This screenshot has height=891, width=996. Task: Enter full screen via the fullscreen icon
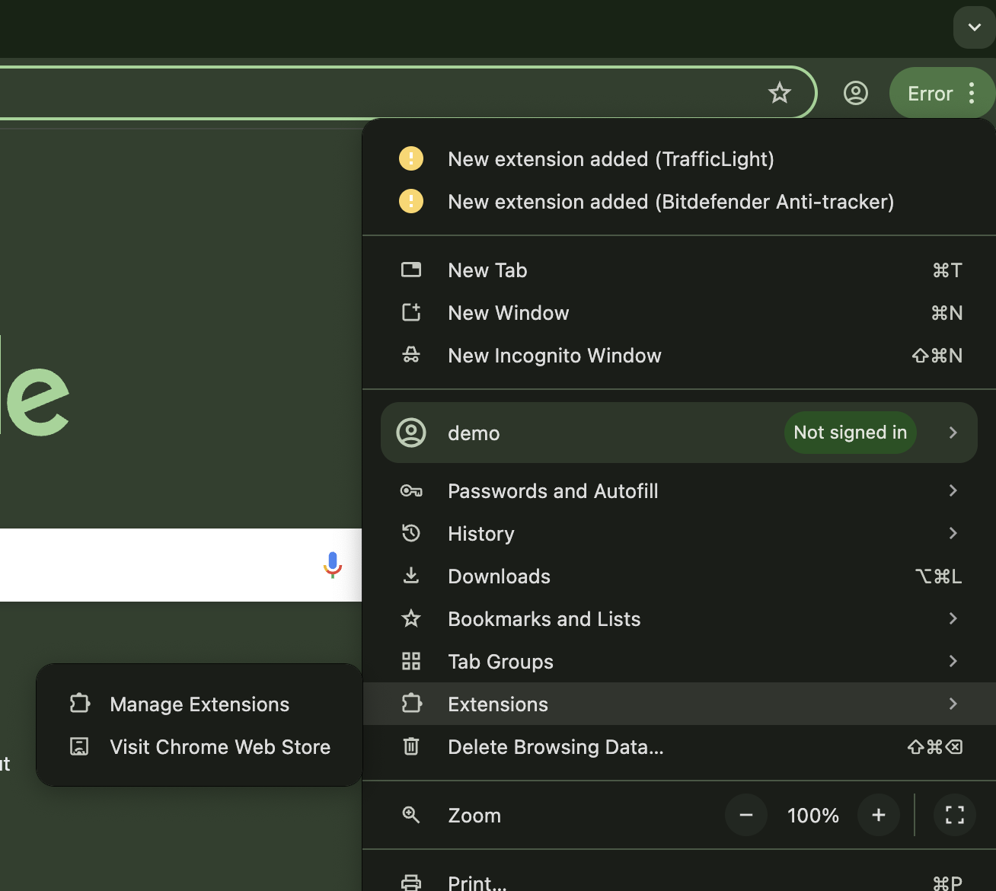pyautogui.click(x=955, y=815)
